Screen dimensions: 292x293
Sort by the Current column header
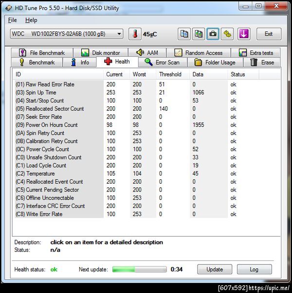[x=116, y=74]
